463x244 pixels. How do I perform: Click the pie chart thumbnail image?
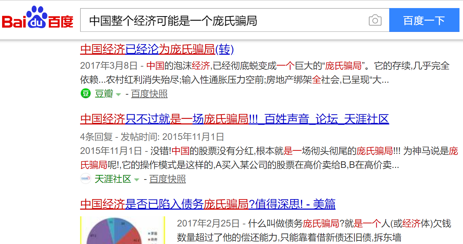pos(122,230)
